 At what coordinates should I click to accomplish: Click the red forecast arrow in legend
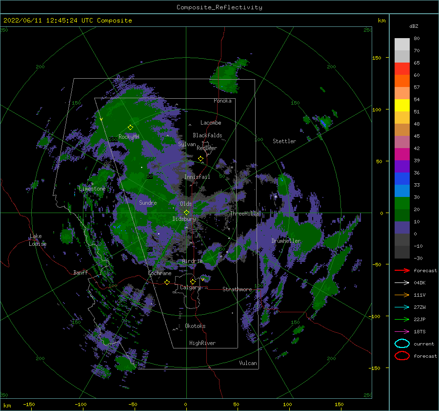(402, 270)
